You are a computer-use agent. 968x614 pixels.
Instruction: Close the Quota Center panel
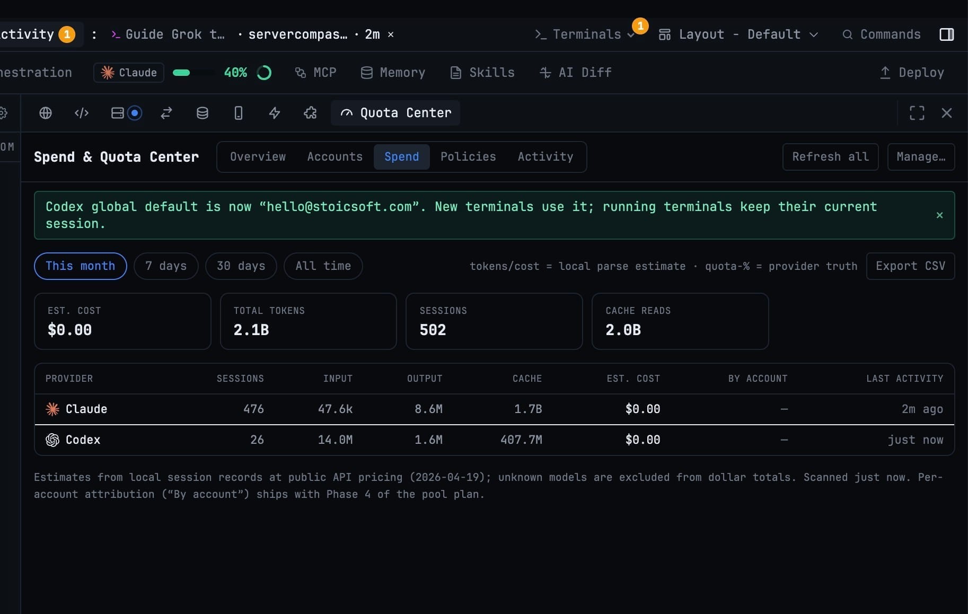947,113
